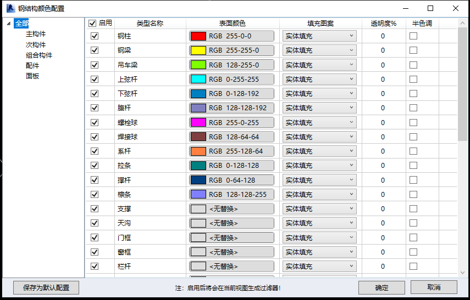The height and width of the screenshot is (300, 470).
Task: Open the yellow surface color for 钢梁
Action: [x=231, y=50]
